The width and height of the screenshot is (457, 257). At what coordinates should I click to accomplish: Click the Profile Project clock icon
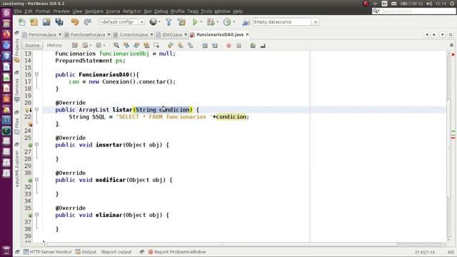(227, 22)
